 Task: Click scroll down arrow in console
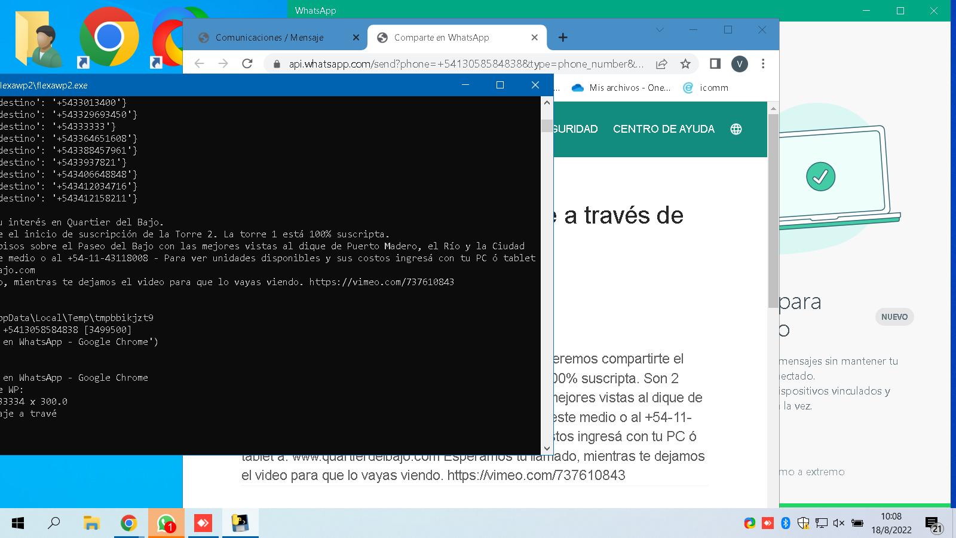[547, 448]
